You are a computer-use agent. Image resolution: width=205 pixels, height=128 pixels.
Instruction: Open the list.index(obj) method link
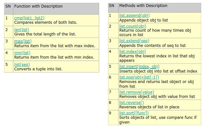tap(133, 52)
